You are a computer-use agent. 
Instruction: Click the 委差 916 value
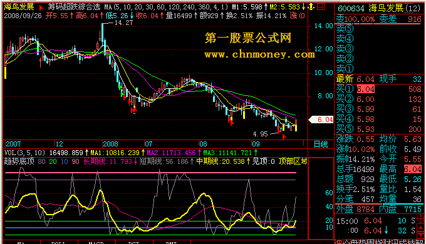[400, 19]
